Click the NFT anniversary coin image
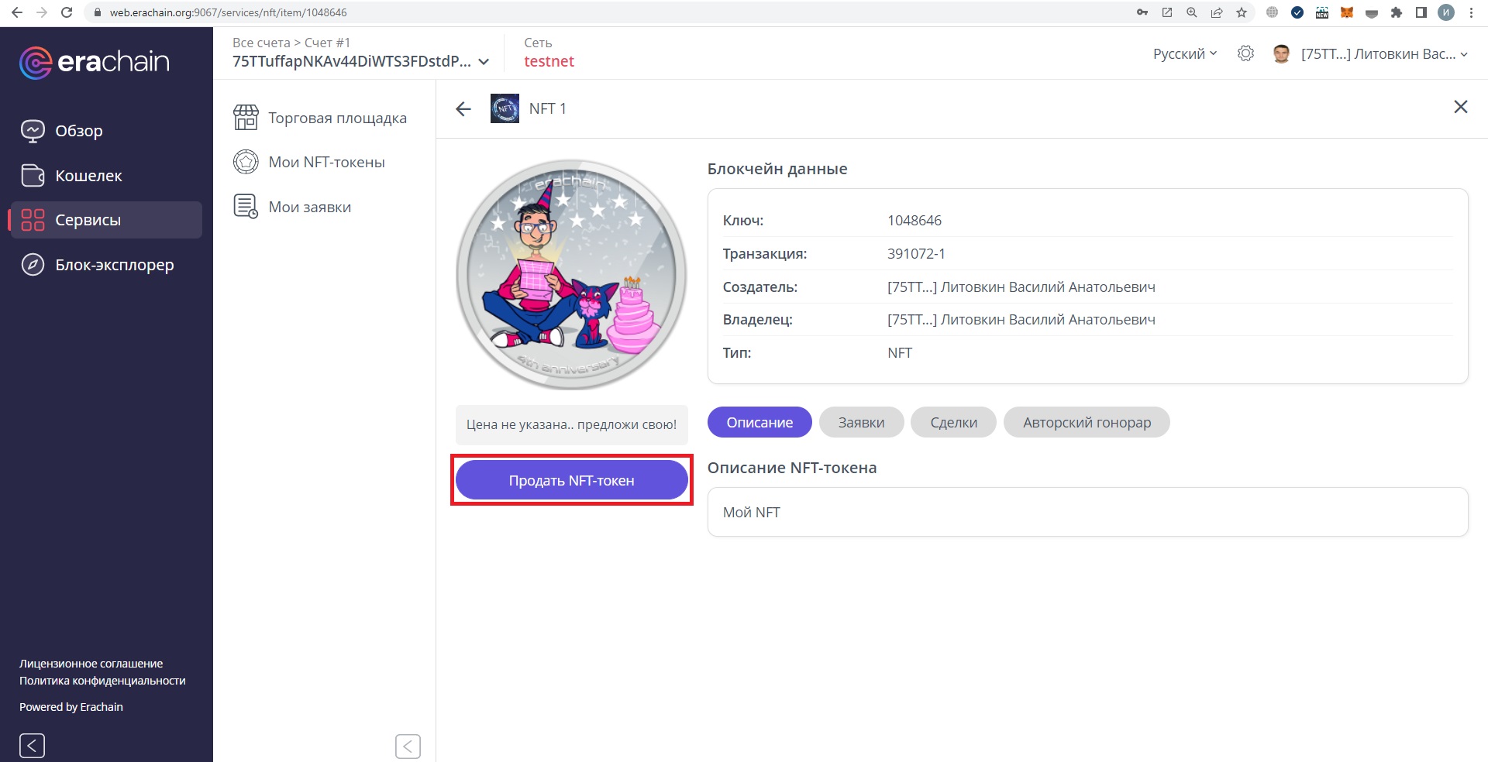Viewport: 1488px width, 762px height. (x=571, y=274)
